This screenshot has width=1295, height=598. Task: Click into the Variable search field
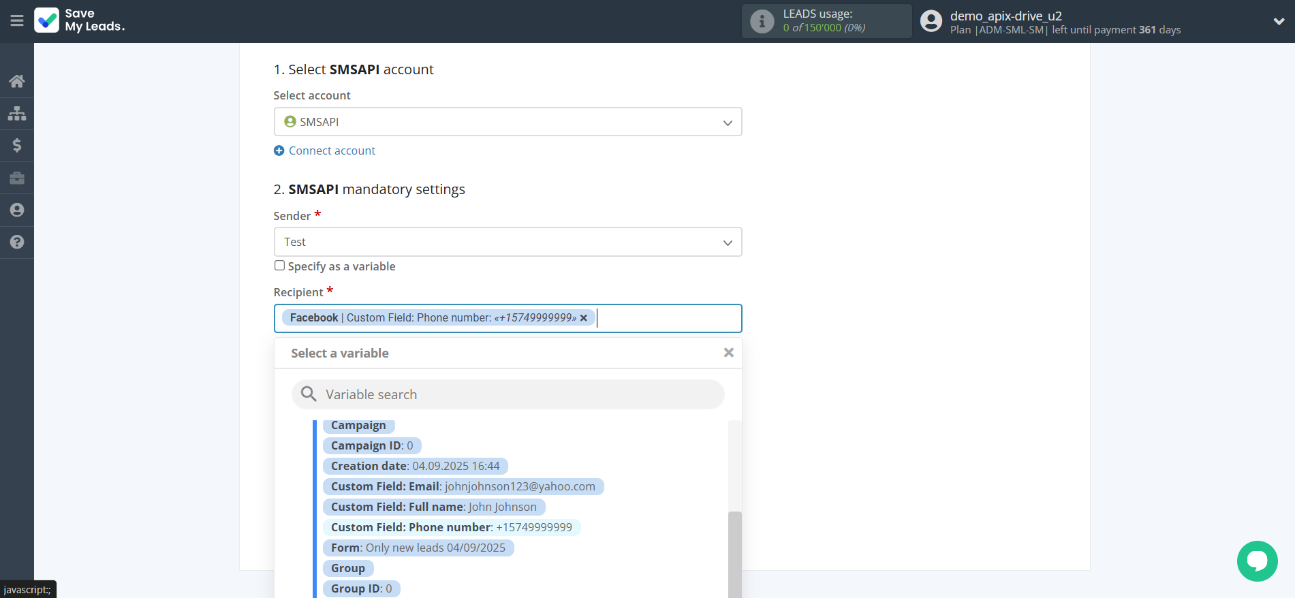508,394
